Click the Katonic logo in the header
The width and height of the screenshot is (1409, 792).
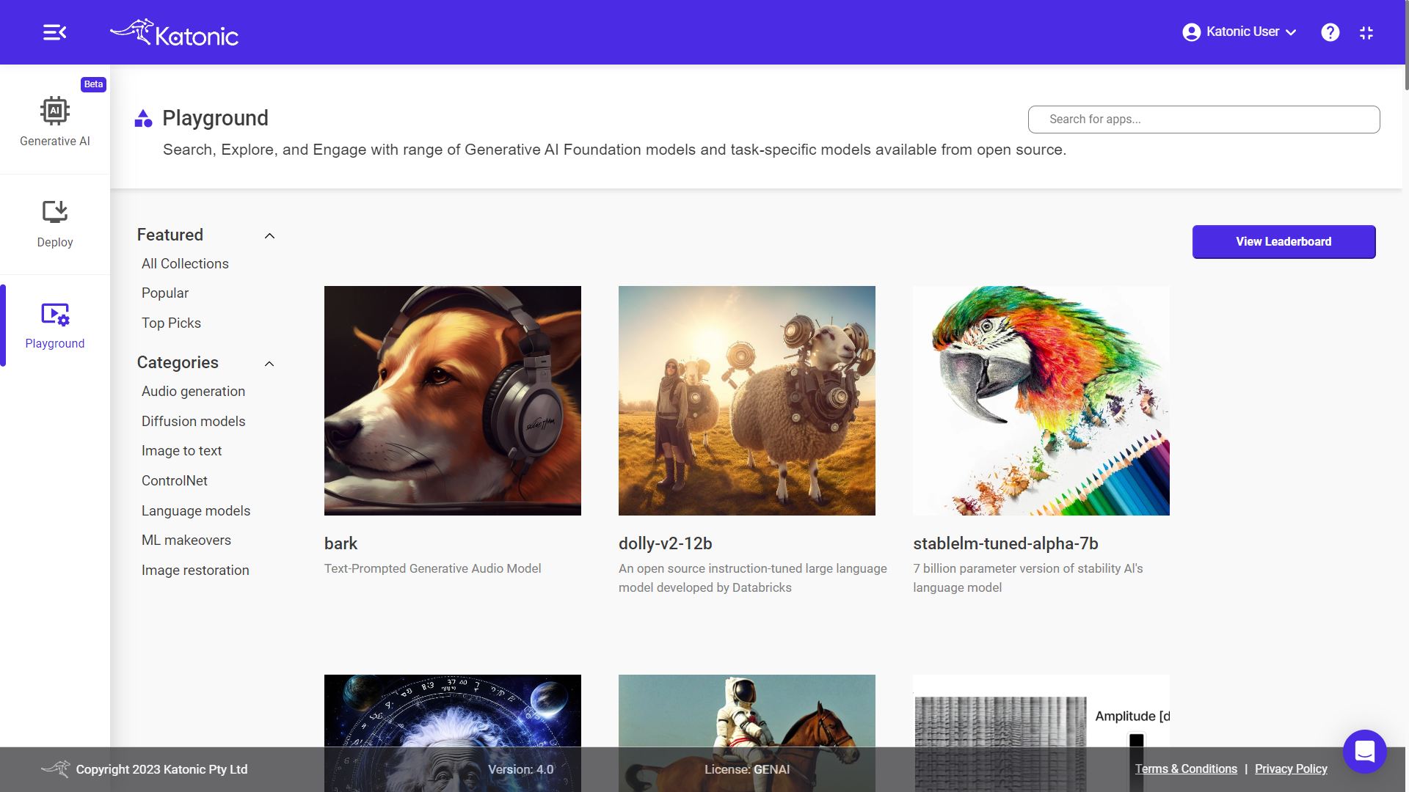(x=174, y=32)
